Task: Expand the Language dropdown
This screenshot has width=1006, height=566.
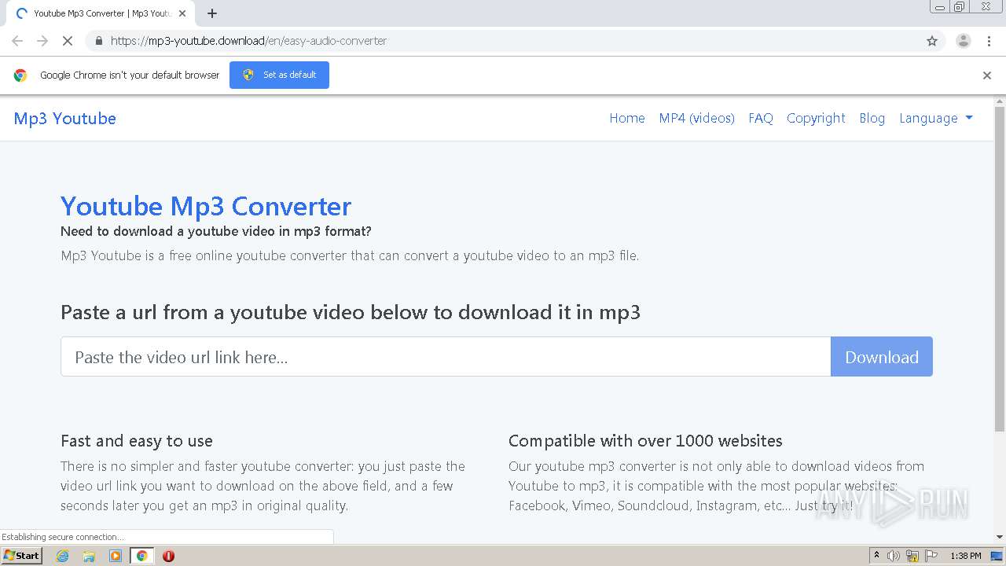Action: [x=936, y=118]
